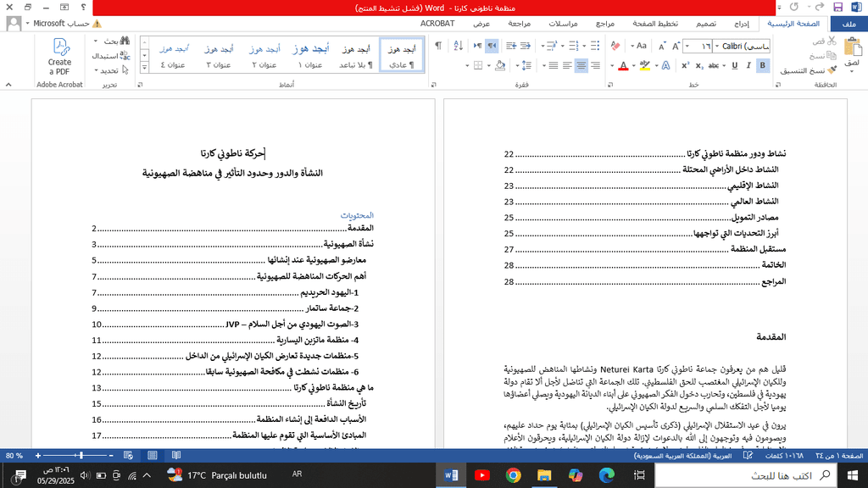Clear all formatting eraser icon

click(615, 46)
